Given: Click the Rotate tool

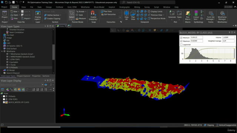Looking at the screenshot, I should click(x=81, y=11).
